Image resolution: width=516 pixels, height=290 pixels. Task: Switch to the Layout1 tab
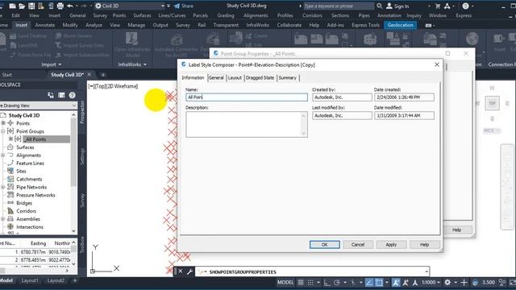point(30,280)
